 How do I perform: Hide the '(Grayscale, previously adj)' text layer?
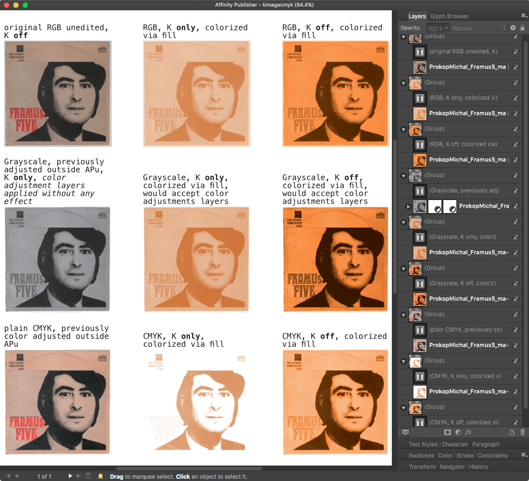point(515,191)
